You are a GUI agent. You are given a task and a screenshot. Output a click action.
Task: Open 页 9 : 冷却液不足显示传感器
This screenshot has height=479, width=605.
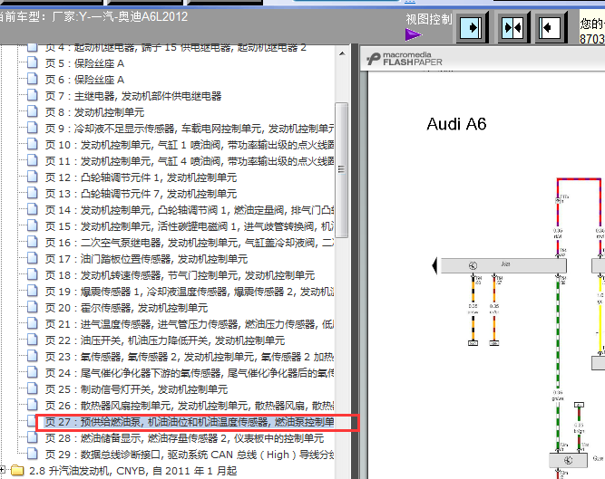[x=190, y=129]
